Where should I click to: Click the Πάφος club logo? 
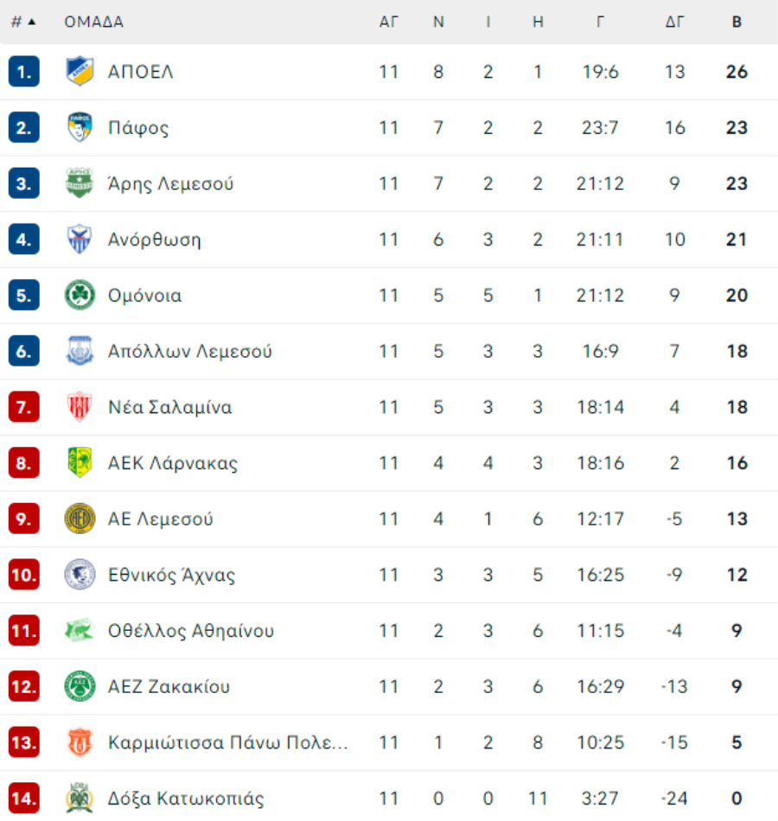pyautogui.click(x=80, y=127)
